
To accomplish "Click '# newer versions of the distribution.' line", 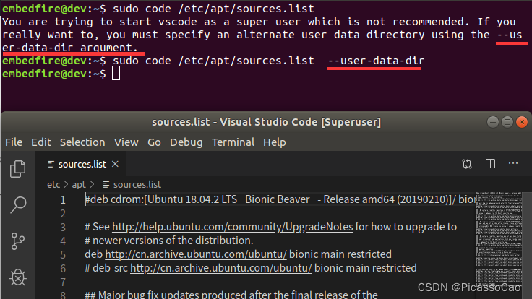I will (x=169, y=240).
